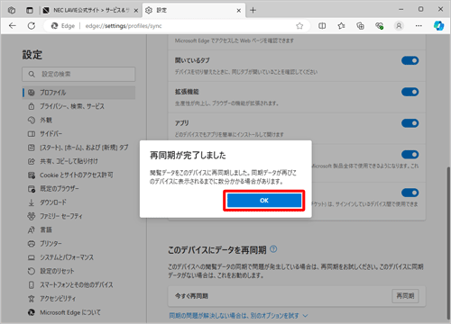Click the 再同期 button
Image resolution: width=451 pixels, height=324 pixels.
click(405, 296)
